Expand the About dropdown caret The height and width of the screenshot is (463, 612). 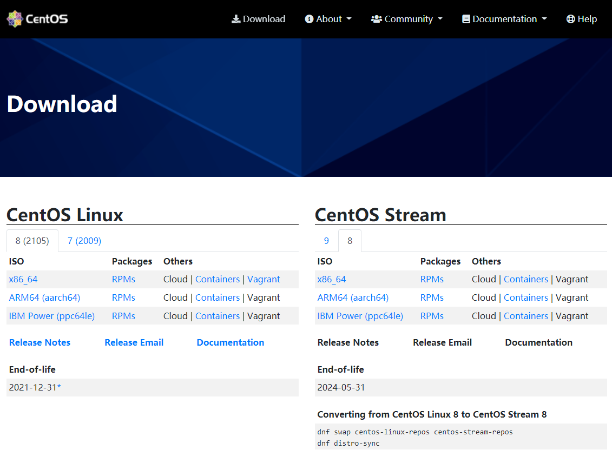click(x=349, y=19)
